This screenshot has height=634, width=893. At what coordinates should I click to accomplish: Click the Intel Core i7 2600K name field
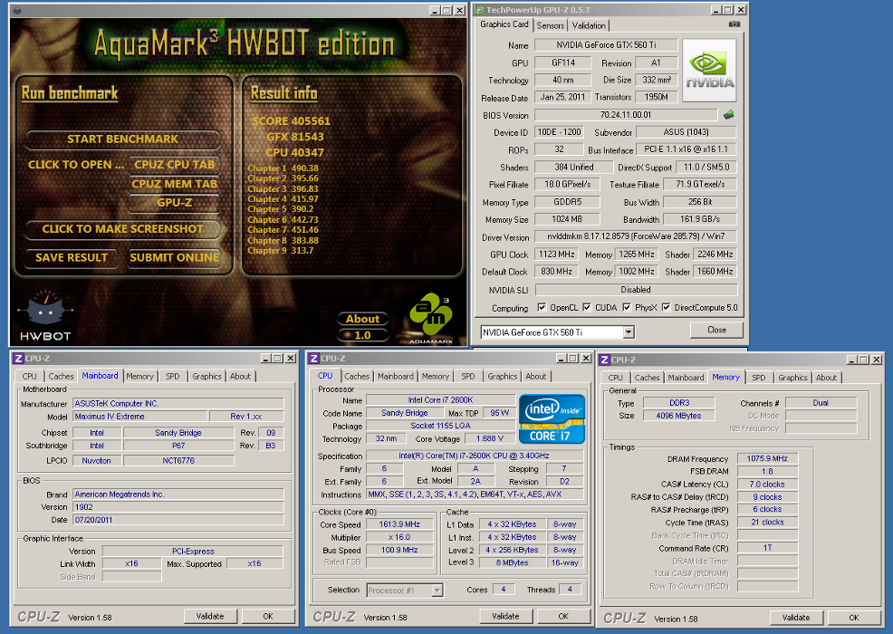point(440,400)
